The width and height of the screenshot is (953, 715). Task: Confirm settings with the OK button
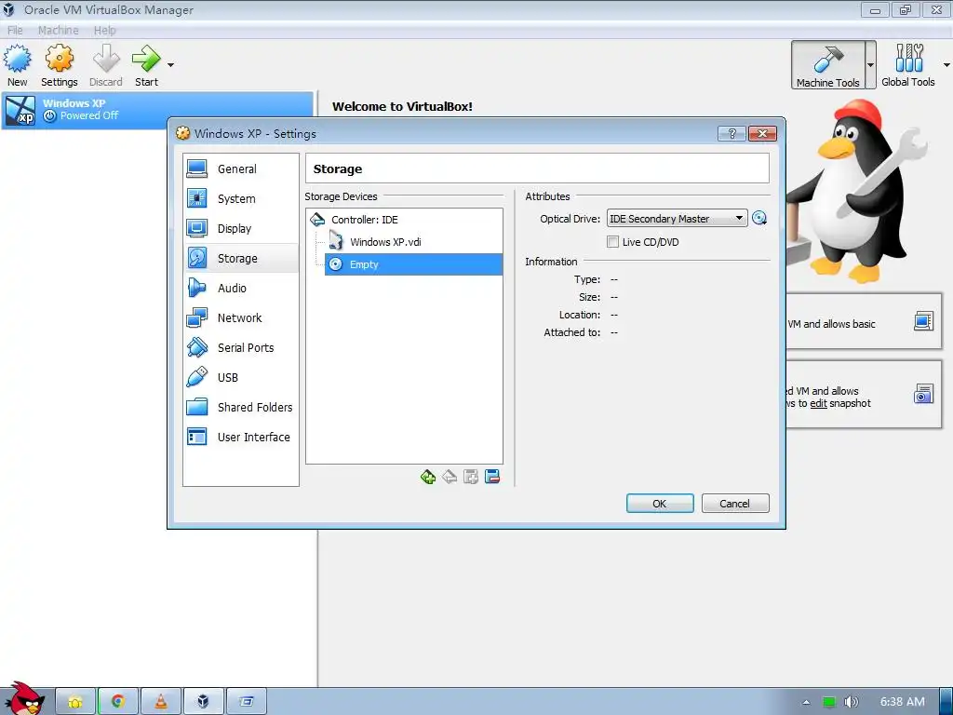(x=660, y=504)
